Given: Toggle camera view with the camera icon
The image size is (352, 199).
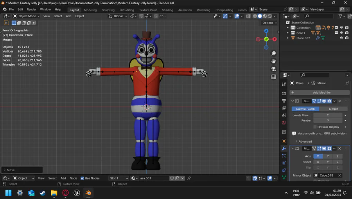Looking at the screenshot, I should tap(274, 69).
